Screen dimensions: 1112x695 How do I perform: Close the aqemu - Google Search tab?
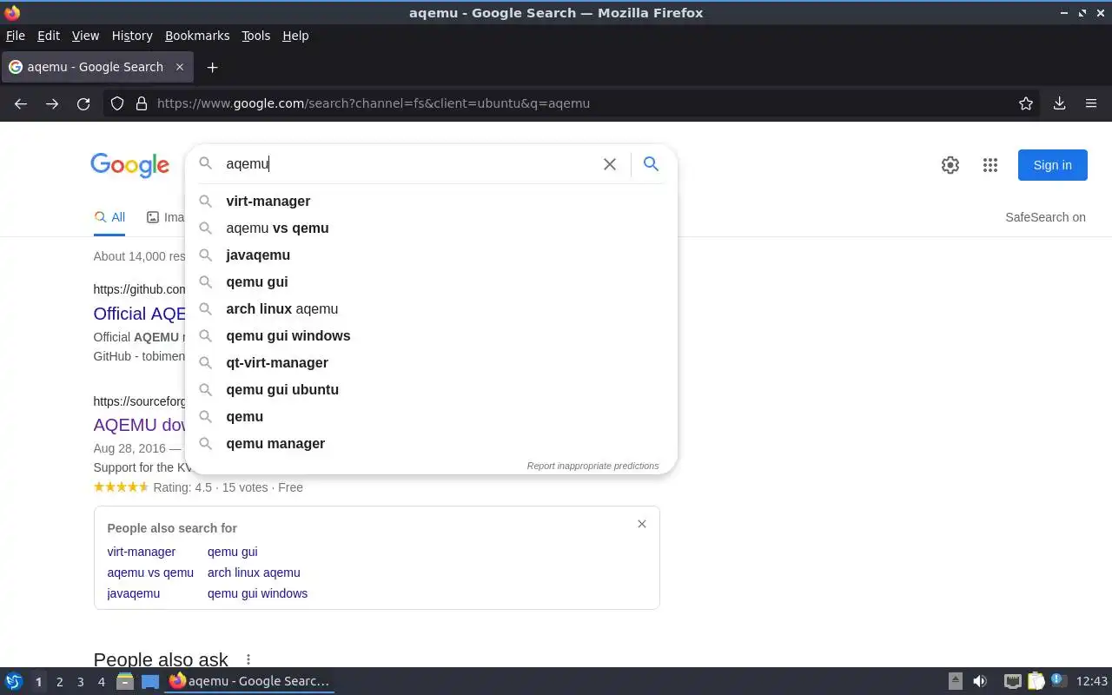tap(180, 67)
